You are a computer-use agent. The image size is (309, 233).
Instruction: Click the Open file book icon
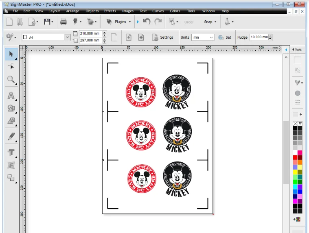click(x=20, y=22)
